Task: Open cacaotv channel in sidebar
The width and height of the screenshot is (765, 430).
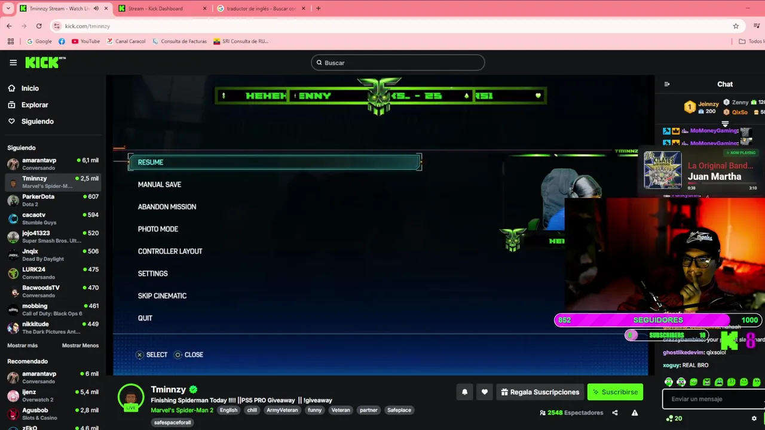Action: [53, 218]
